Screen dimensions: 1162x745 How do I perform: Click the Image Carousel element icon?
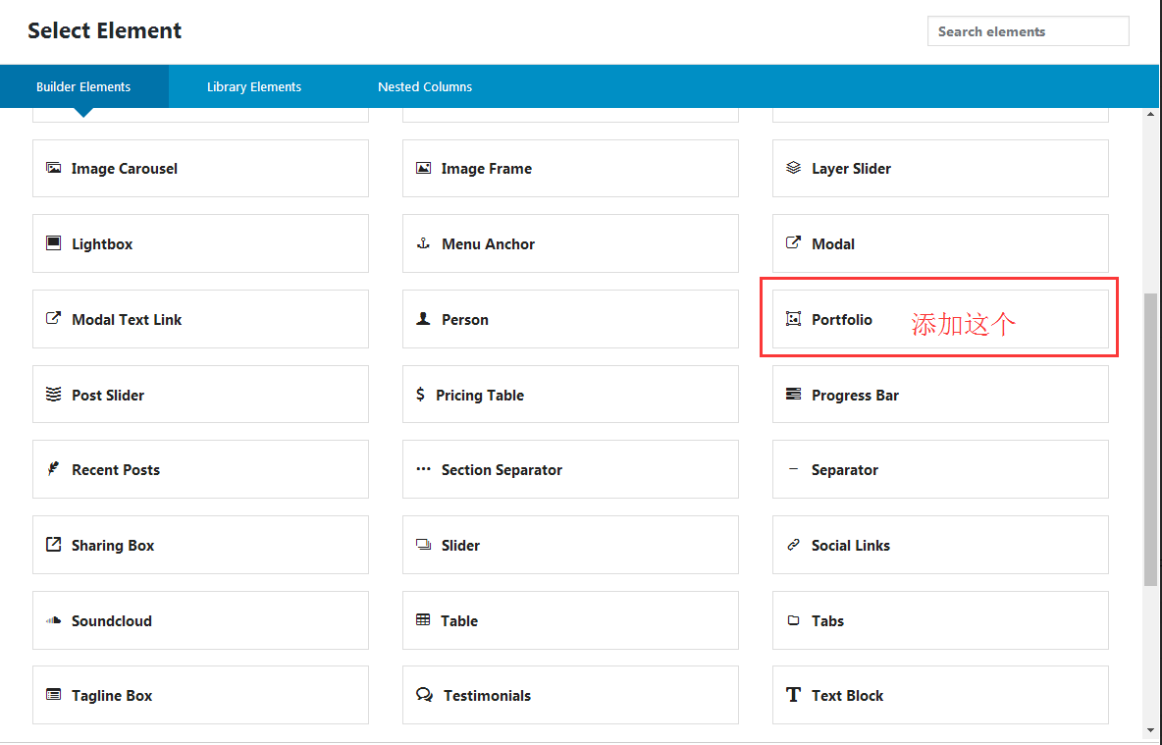(53, 168)
